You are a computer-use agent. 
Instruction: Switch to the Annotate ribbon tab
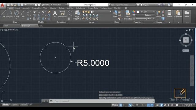tap(26, 8)
